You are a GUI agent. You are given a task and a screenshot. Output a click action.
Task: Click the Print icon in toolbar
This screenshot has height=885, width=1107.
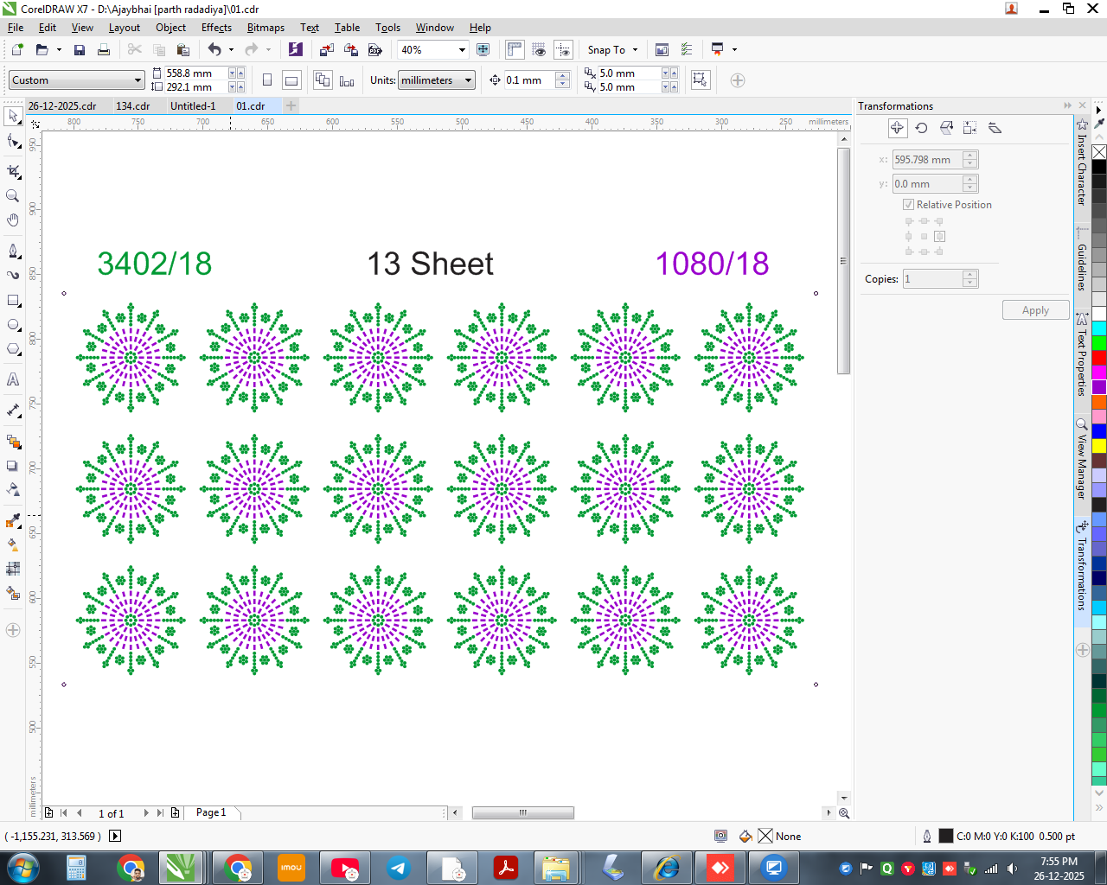pos(104,50)
